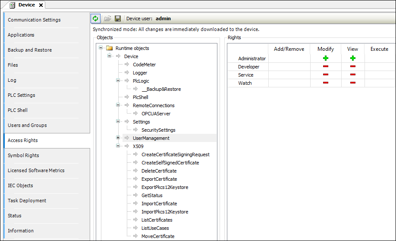Switch to Communication Settings tab

tap(34, 20)
